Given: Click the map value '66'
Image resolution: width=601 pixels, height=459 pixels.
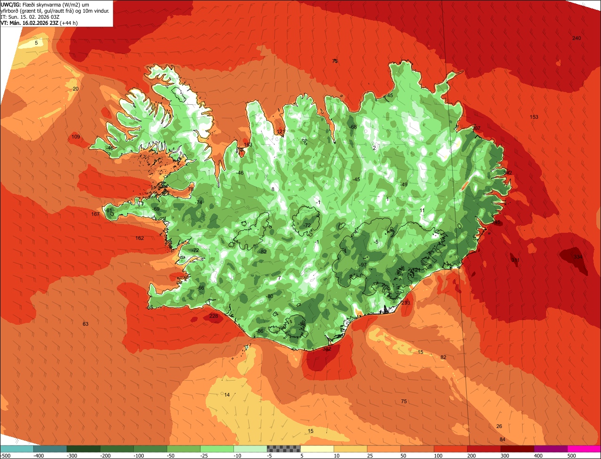Looking at the screenshot, I should [x=201, y=288].
